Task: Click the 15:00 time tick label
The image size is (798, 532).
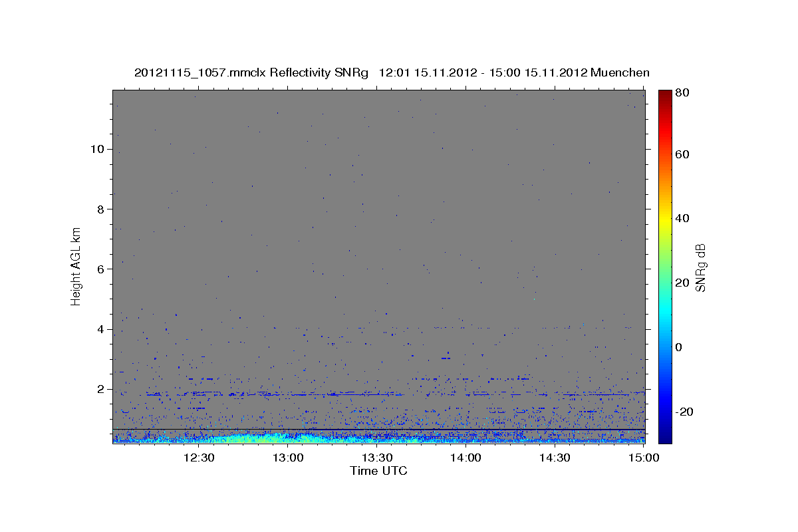Action: click(643, 458)
